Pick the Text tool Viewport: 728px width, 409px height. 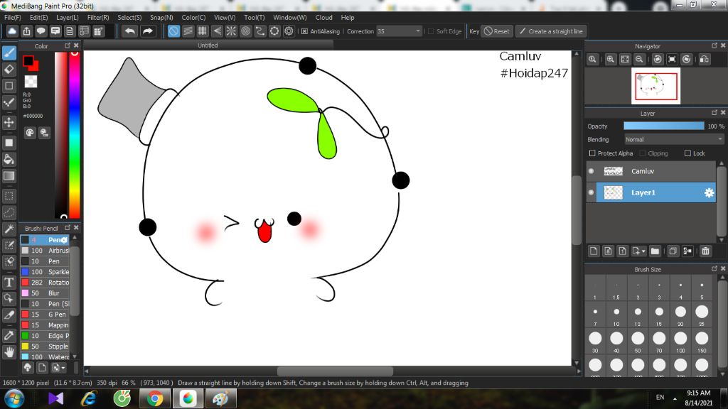pos(9,282)
